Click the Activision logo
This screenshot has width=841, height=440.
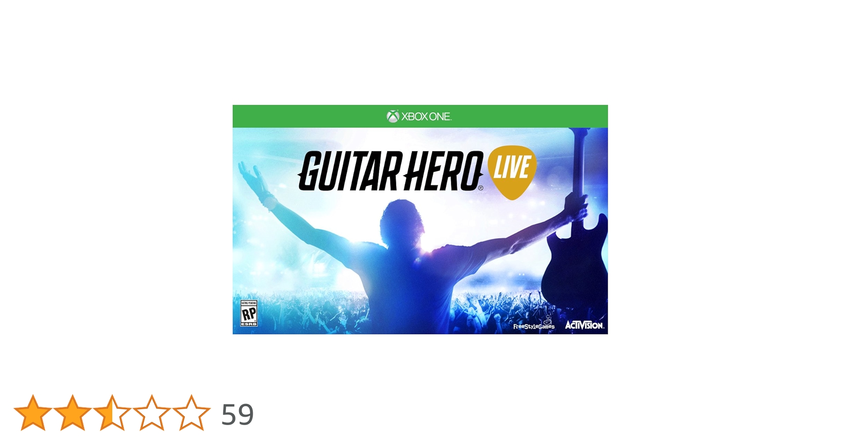[584, 325]
